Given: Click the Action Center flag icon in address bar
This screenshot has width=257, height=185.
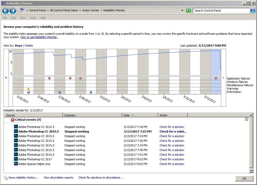Looking at the screenshot, I should (x=23, y=10).
